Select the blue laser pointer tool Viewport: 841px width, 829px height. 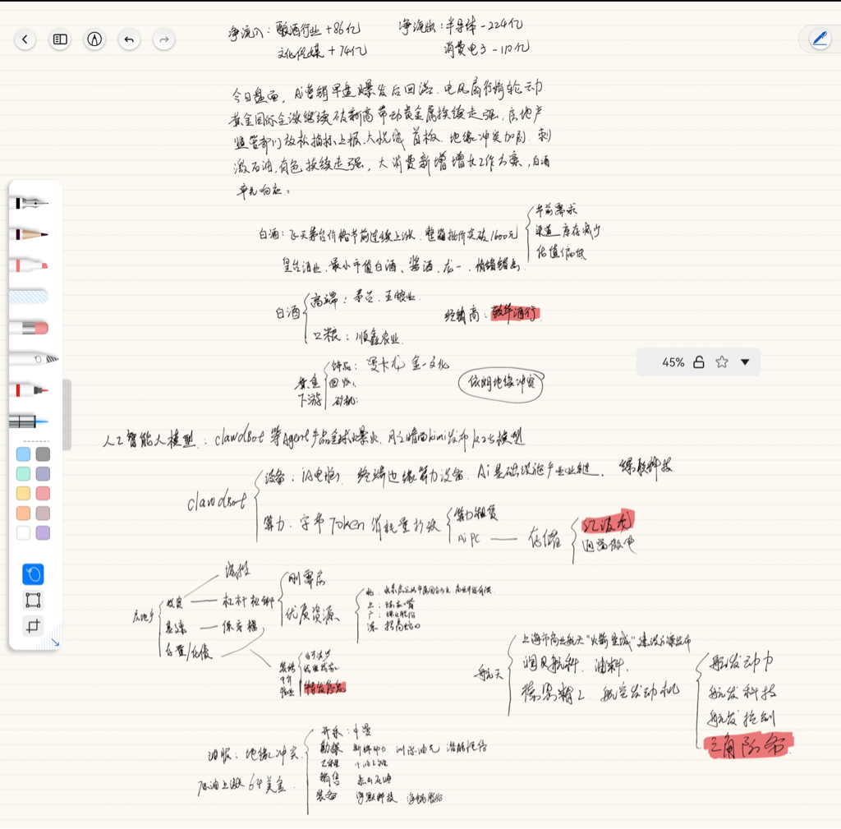[x=29, y=421]
